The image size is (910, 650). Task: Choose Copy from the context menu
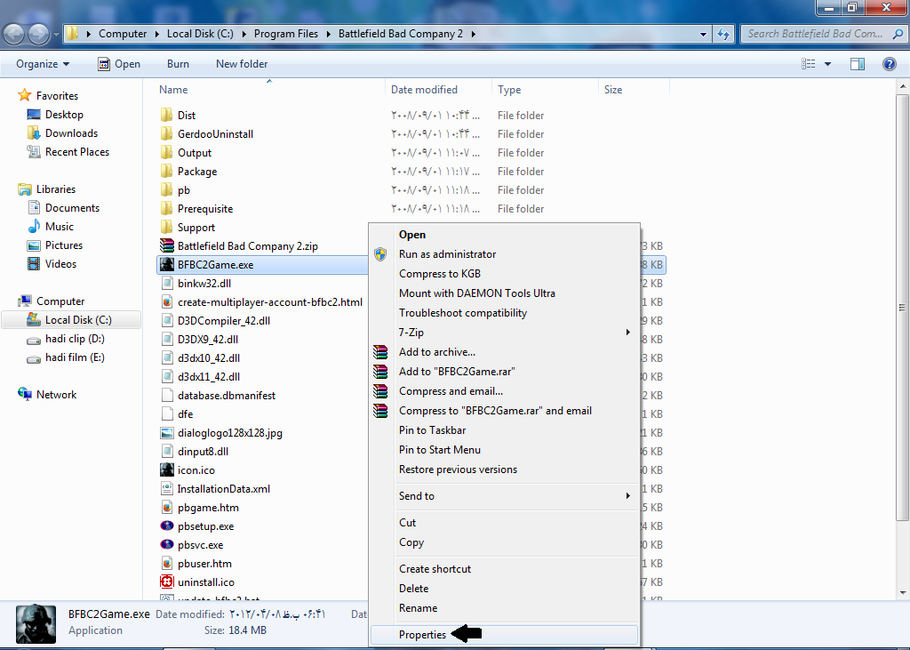click(x=504, y=542)
